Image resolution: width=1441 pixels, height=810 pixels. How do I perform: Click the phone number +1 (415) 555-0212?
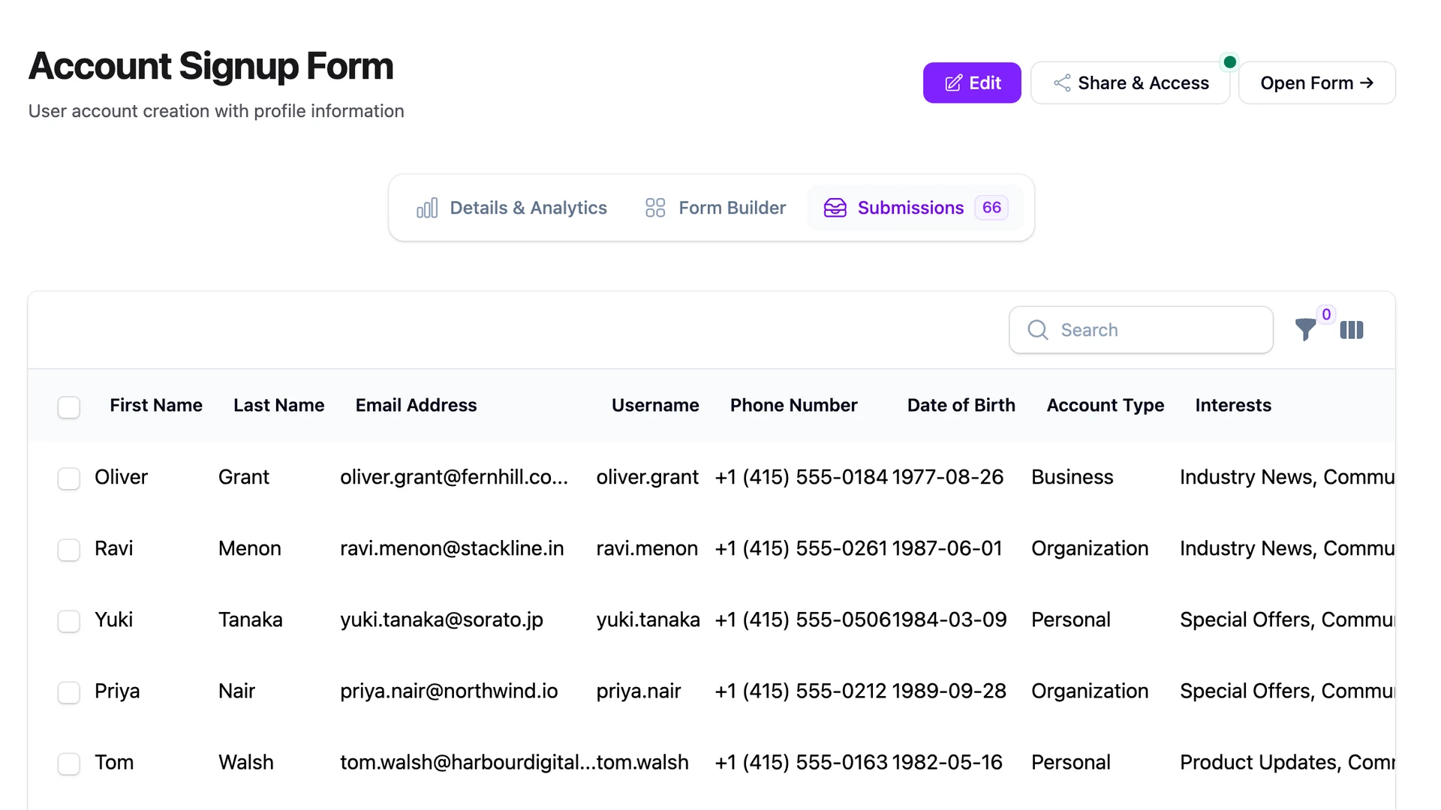click(801, 691)
